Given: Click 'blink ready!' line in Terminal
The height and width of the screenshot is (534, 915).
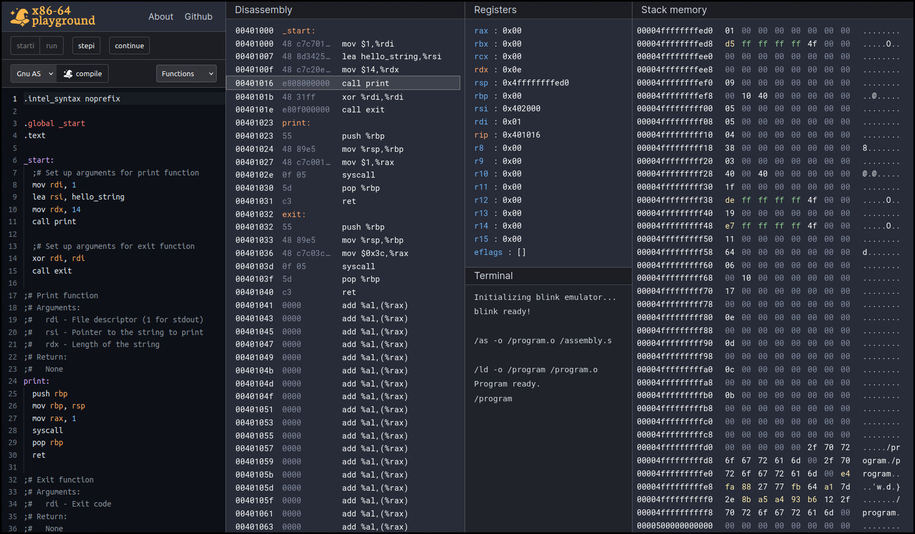Looking at the screenshot, I should (x=502, y=311).
